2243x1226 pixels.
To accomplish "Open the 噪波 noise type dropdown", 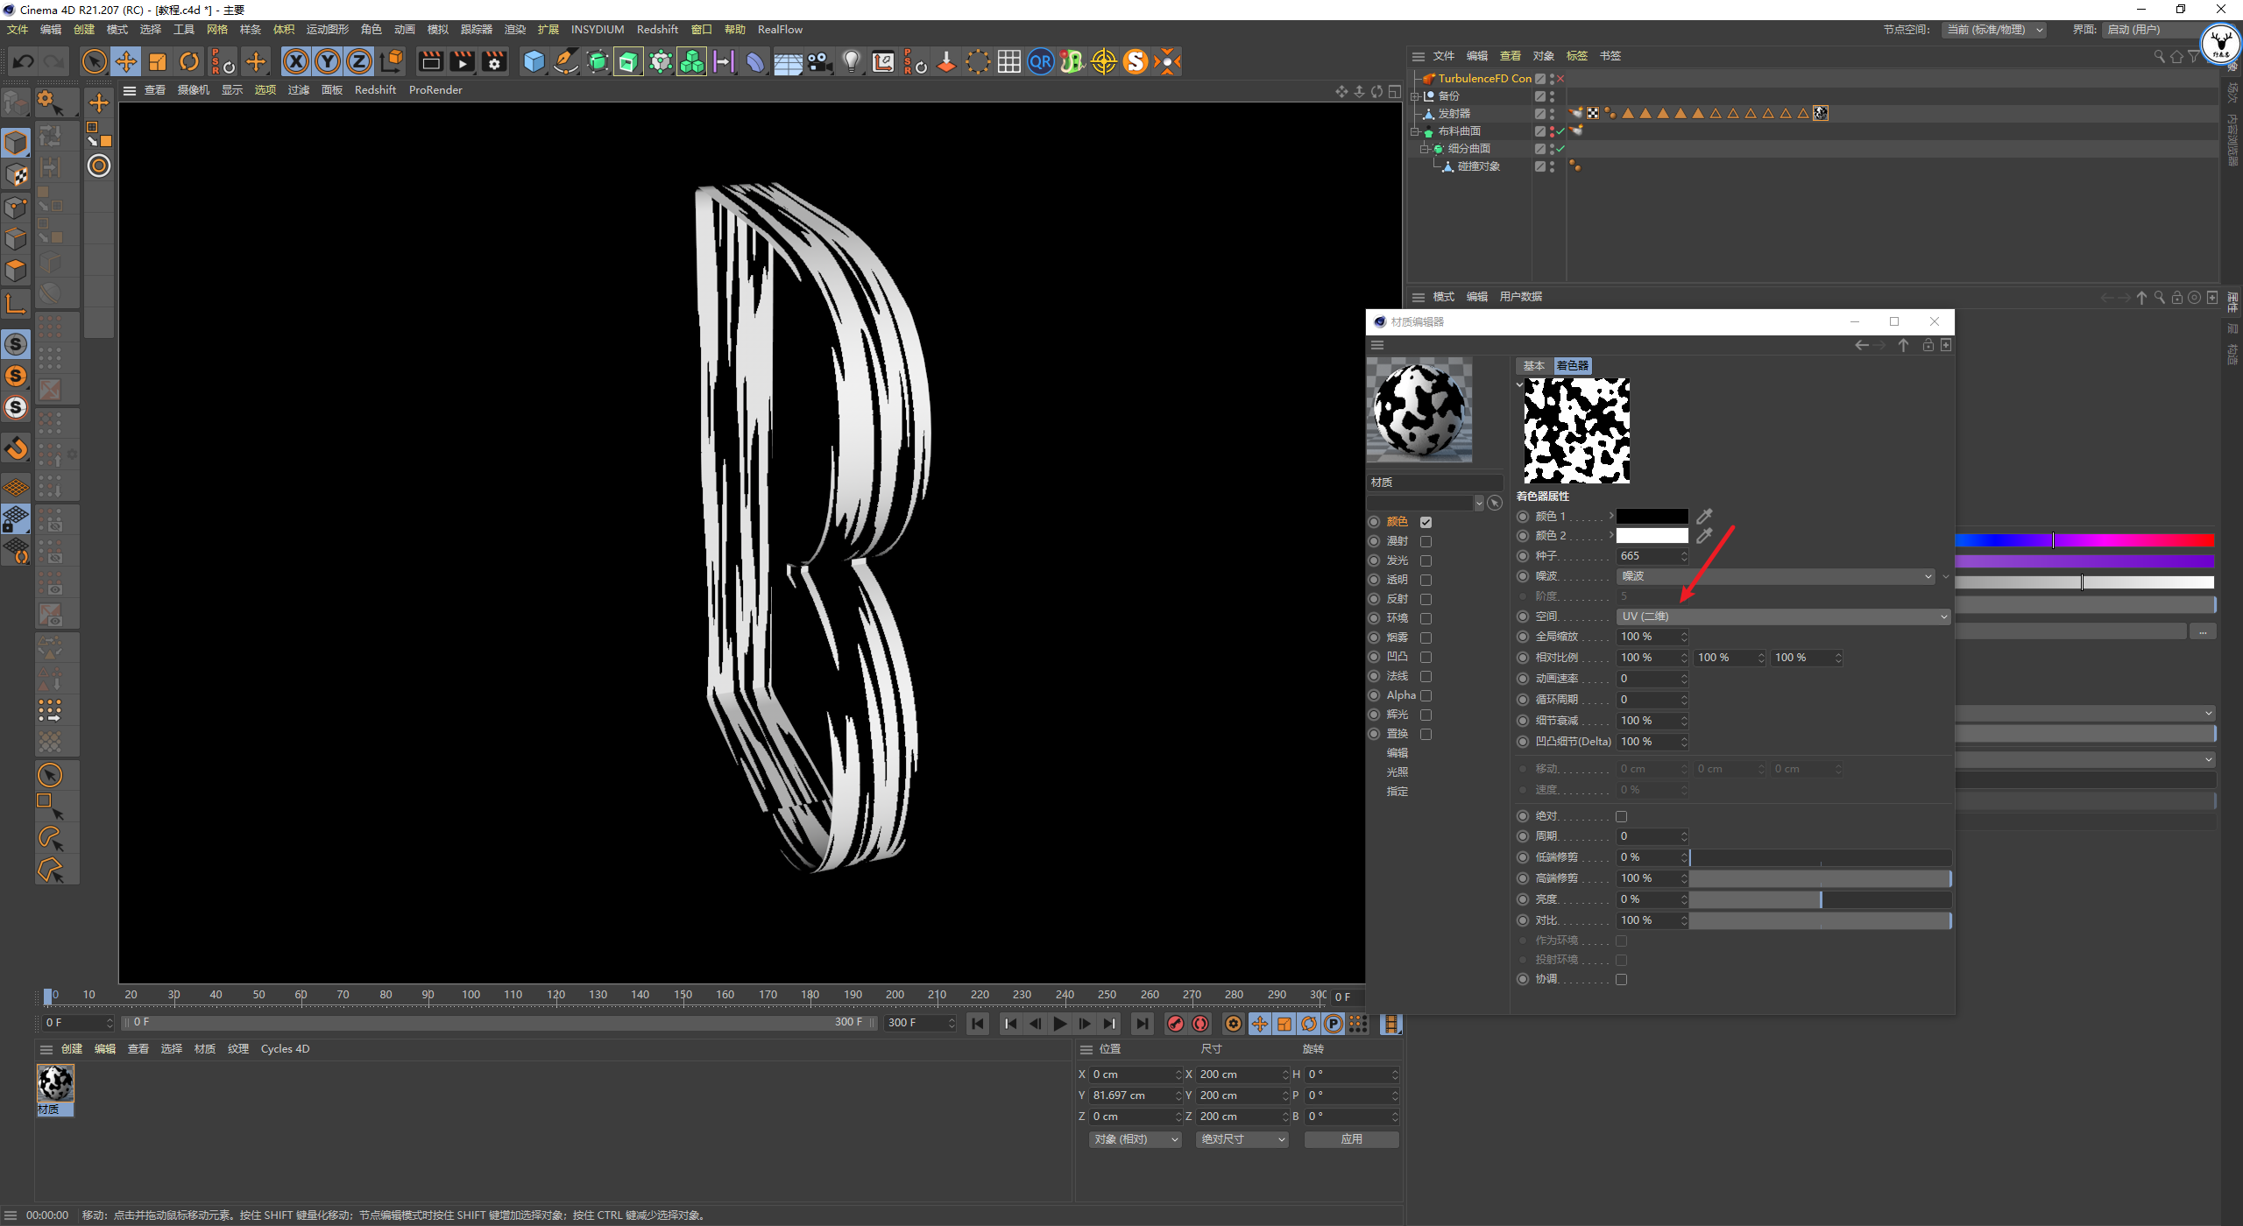I will [x=1775, y=576].
